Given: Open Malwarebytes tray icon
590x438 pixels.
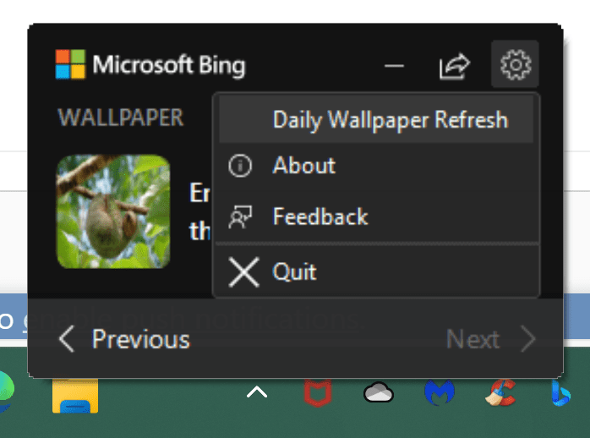Looking at the screenshot, I should pos(439,392).
